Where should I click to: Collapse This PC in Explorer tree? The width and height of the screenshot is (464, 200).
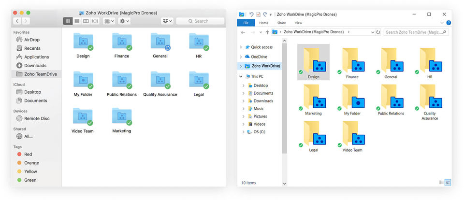click(241, 76)
